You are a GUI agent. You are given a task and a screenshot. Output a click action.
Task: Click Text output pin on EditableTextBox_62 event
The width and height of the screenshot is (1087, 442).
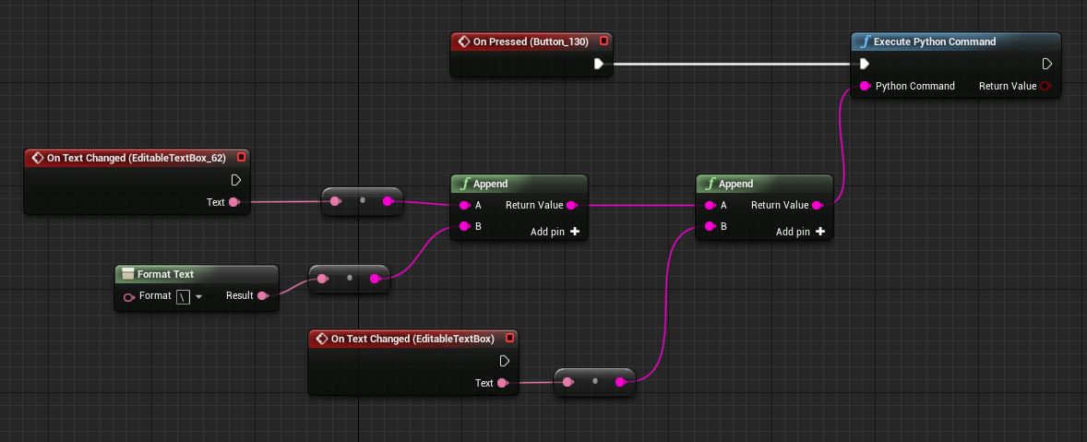point(233,202)
